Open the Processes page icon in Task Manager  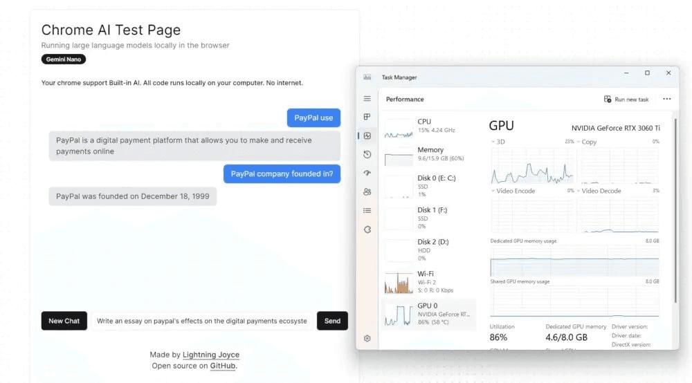[367, 117]
